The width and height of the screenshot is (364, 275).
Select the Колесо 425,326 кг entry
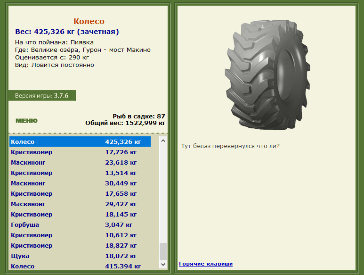(80, 142)
